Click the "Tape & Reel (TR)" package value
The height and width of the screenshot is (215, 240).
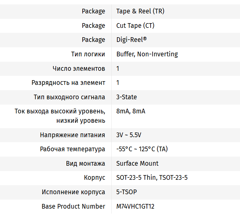point(140,11)
